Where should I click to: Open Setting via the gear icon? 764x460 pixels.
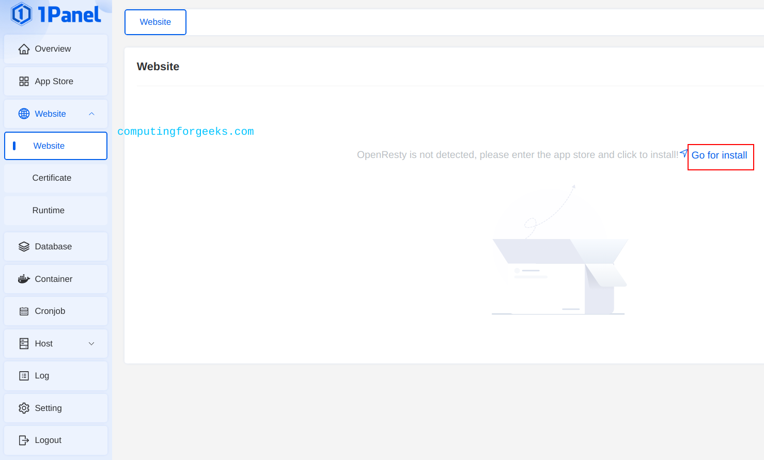coord(24,408)
